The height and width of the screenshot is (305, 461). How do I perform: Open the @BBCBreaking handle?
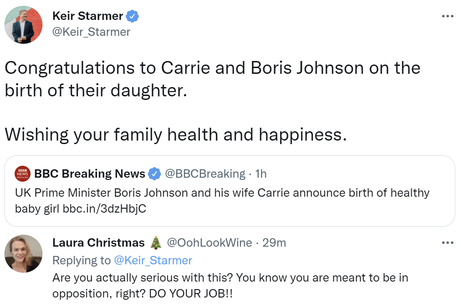205,174
